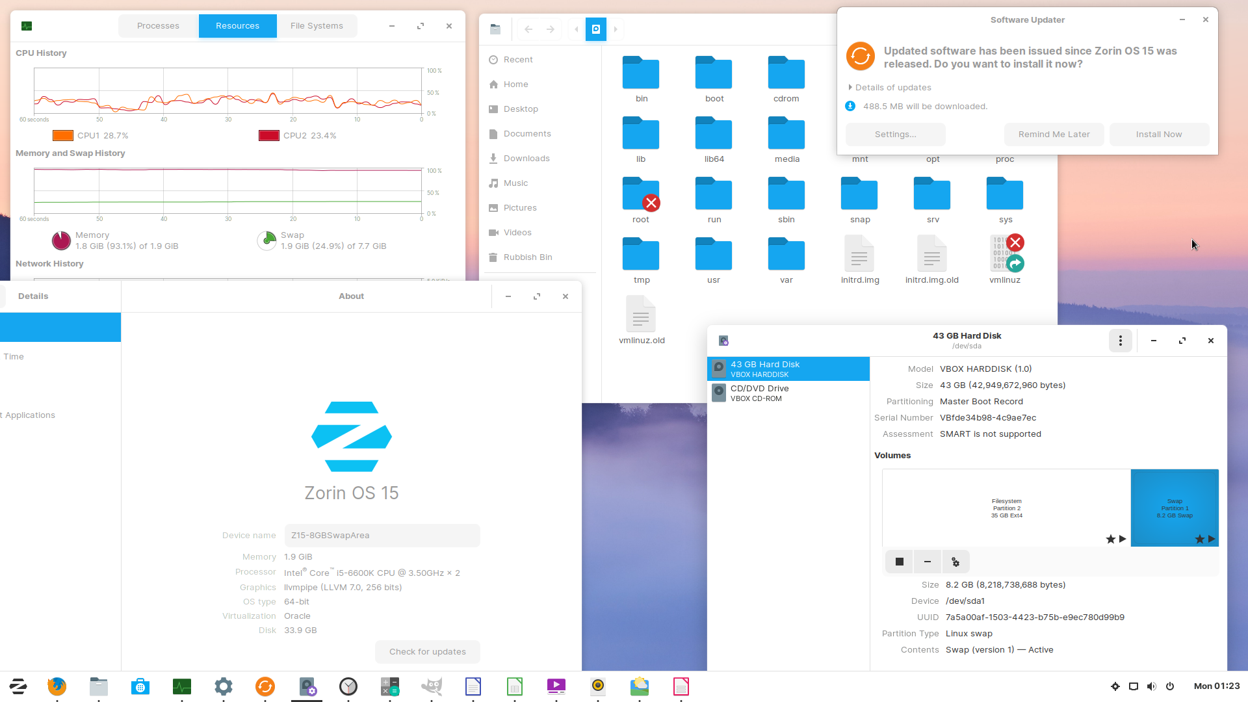Click the path bar right chevron in Files
1248x702 pixels.
[x=616, y=29]
